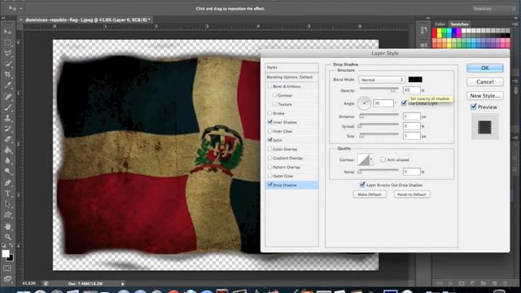This screenshot has width=521, height=293.
Task: Select the Clone Stamp tool
Action: click(x=7, y=118)
